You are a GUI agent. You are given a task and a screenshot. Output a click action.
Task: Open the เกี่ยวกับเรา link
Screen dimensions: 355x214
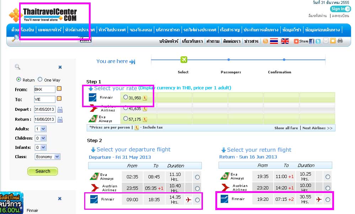(192, 41)
